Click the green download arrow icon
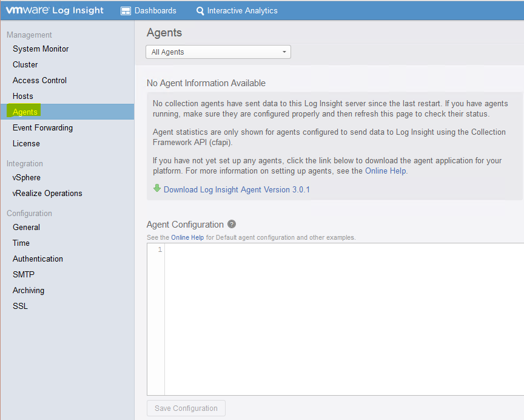The width and height of the screenshot is (524, 420). pyautogui.click(x=156, y=188)
